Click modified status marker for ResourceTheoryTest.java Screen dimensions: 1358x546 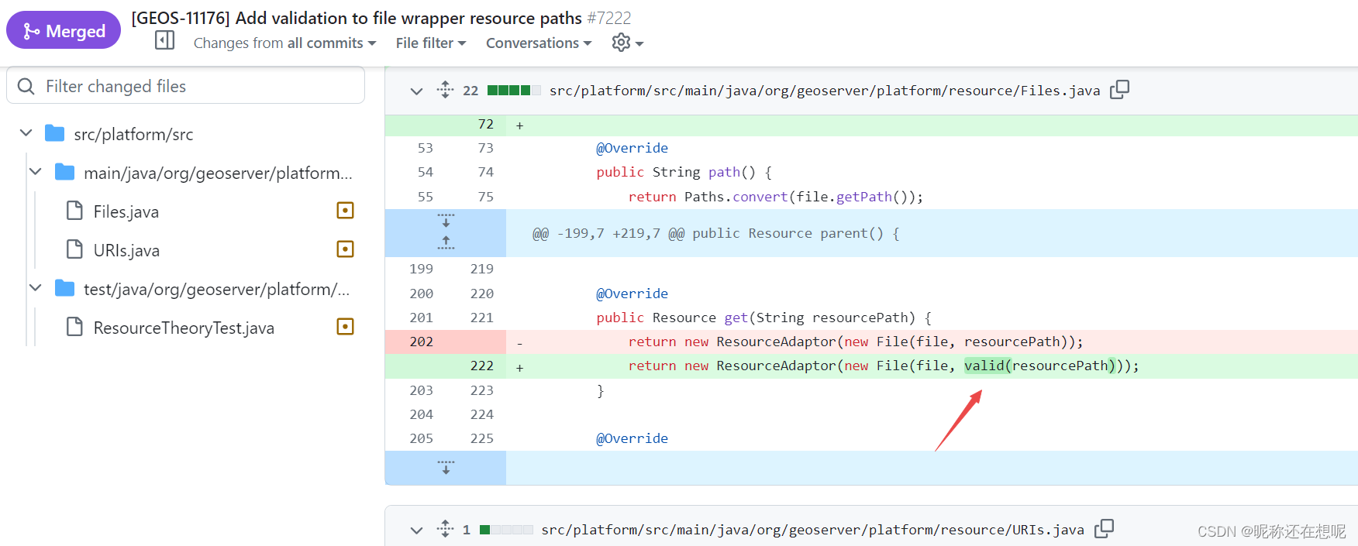click(x=346, y=327)
